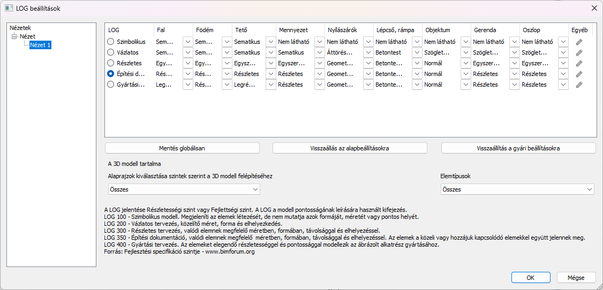Viewport: 603px width, 290px height.
Task: Expand Nyílászárók dropdown in Részletes row
Action: [368, 63]
